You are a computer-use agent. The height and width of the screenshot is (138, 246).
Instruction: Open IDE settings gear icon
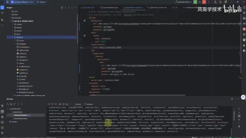click(x=226, y=2)
